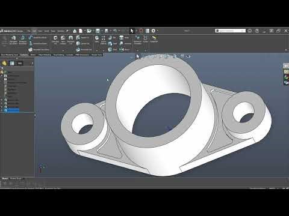Toggle the Instant3D button

154,39
